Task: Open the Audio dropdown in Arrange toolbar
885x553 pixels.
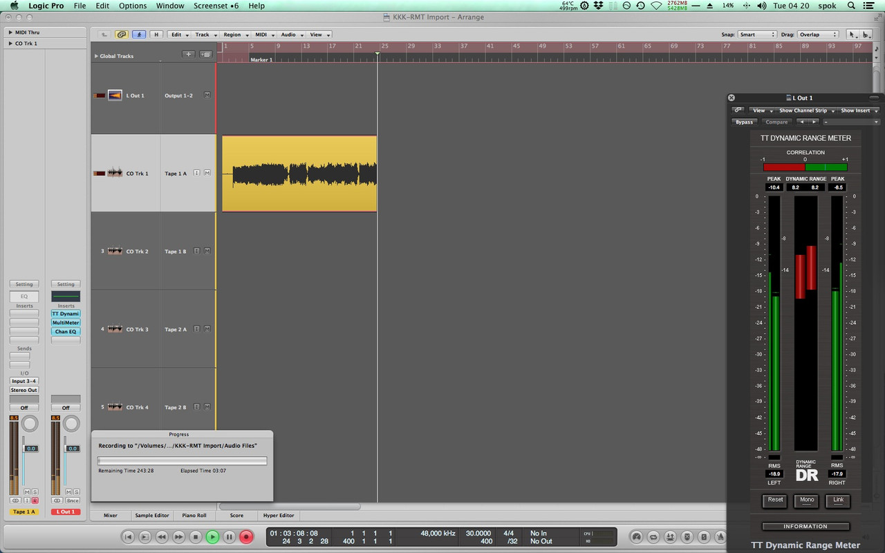Action: click(291, 34)
